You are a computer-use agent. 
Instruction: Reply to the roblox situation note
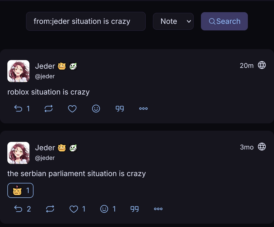pos(18,109)
